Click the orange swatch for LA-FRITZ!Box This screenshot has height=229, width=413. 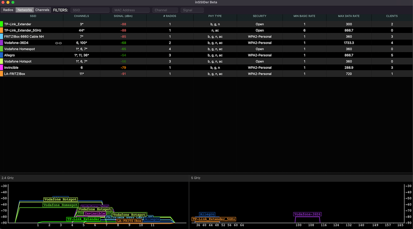click(2, 74)
